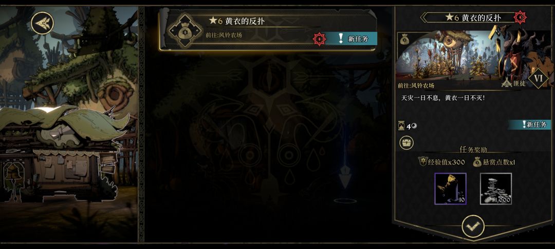Viewport: 555px width, 249px height.
Task: Select the purple-framed reward item x10
Action: coord(450,189)
